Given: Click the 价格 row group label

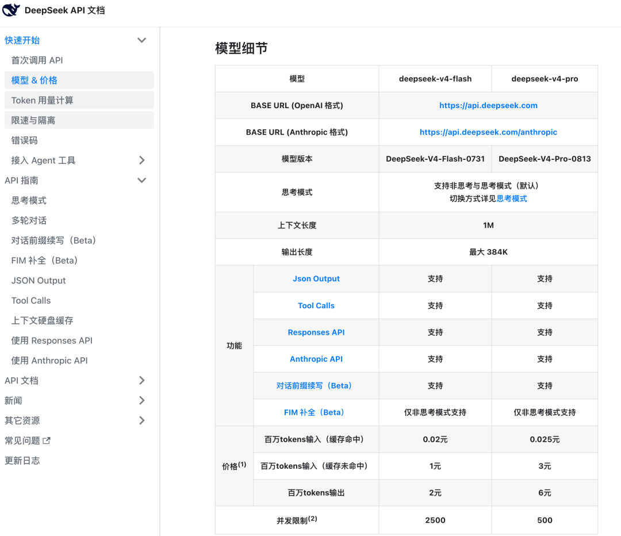Looking at the screenshot, I should point(234,465).
